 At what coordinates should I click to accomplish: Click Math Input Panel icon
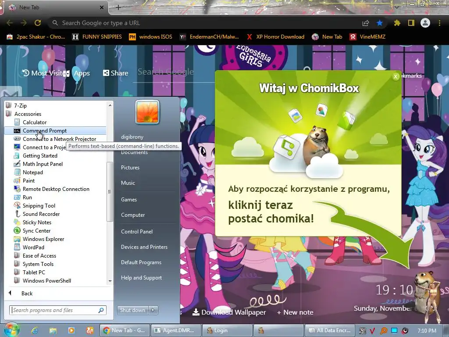pyautogui.click(x=17, y=164)
